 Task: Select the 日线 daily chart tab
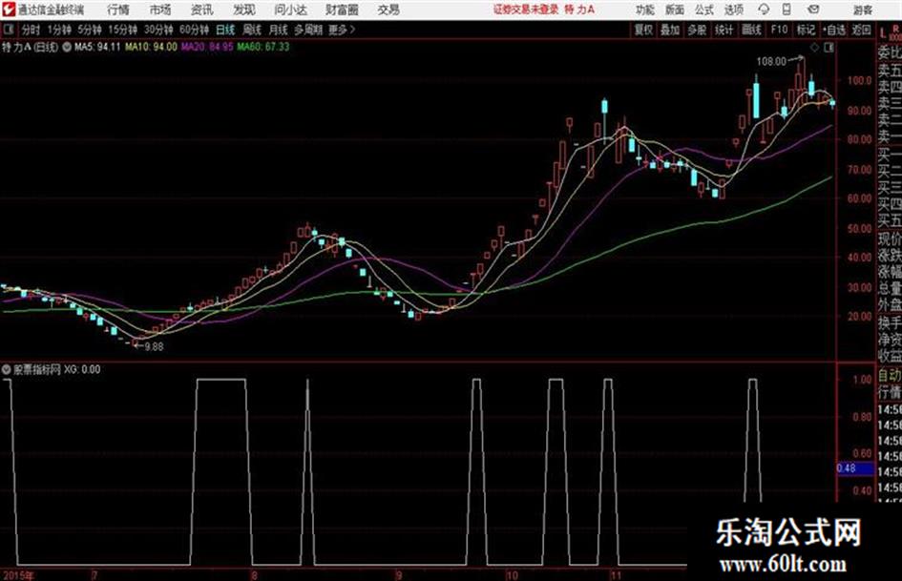pyautogui.click(x=225, y=30)
